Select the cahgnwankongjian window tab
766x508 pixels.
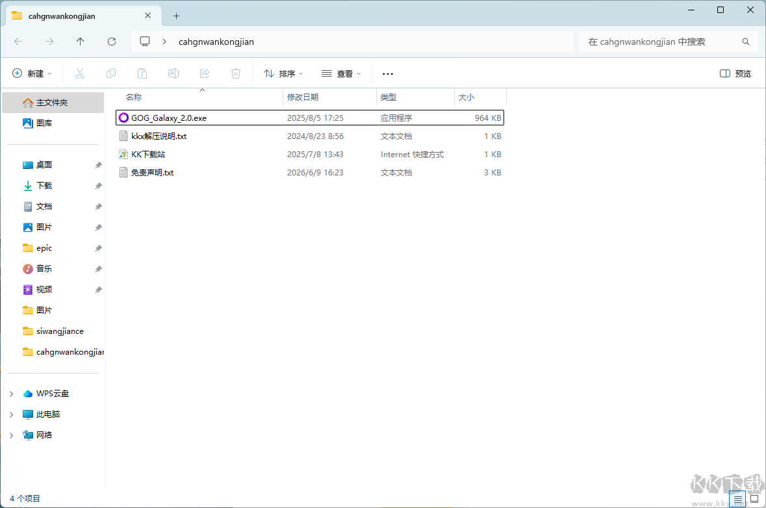(84, 16)
